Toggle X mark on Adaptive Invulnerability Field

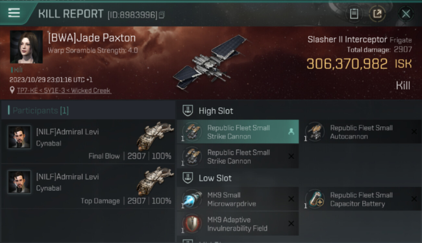291,224
